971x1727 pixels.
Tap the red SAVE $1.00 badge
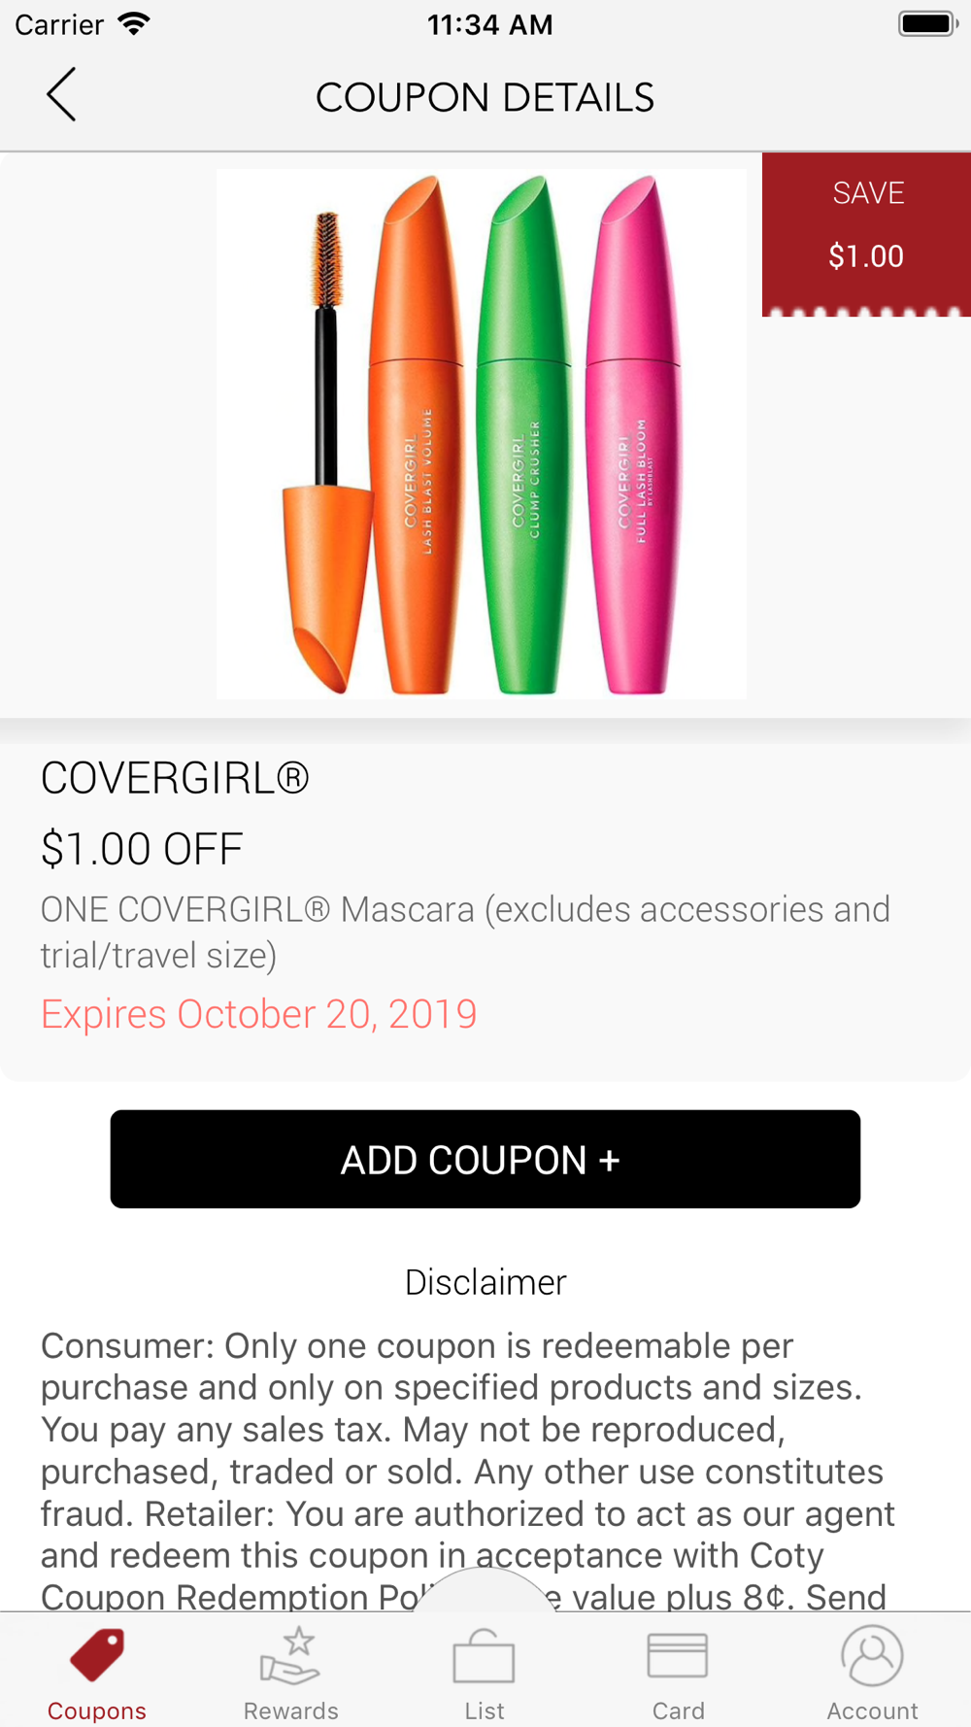coord(866,234)
